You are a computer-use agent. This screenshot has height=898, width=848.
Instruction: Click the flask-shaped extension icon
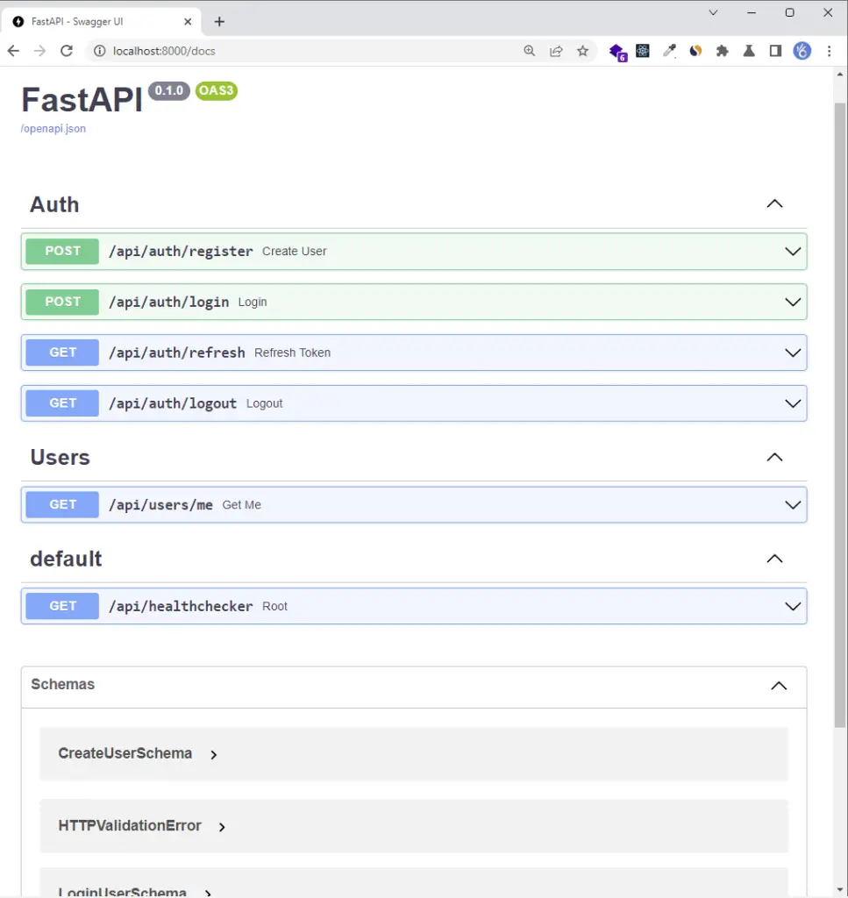pyautogui.click(x=748, y=51)
